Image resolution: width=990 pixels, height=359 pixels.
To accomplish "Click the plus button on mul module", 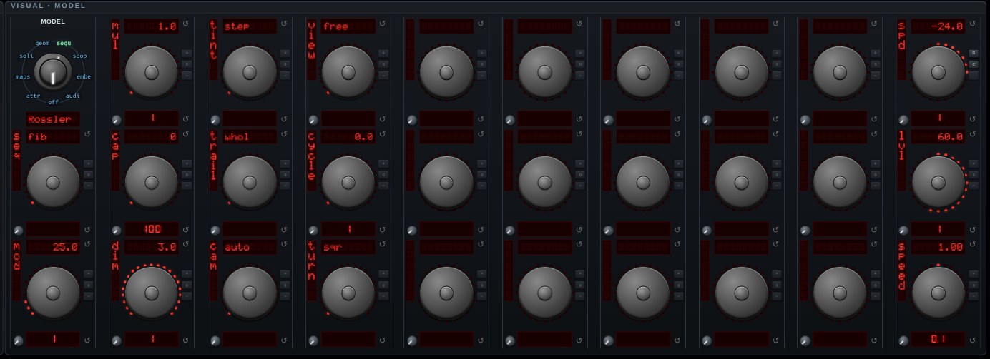I will point(186,53).
